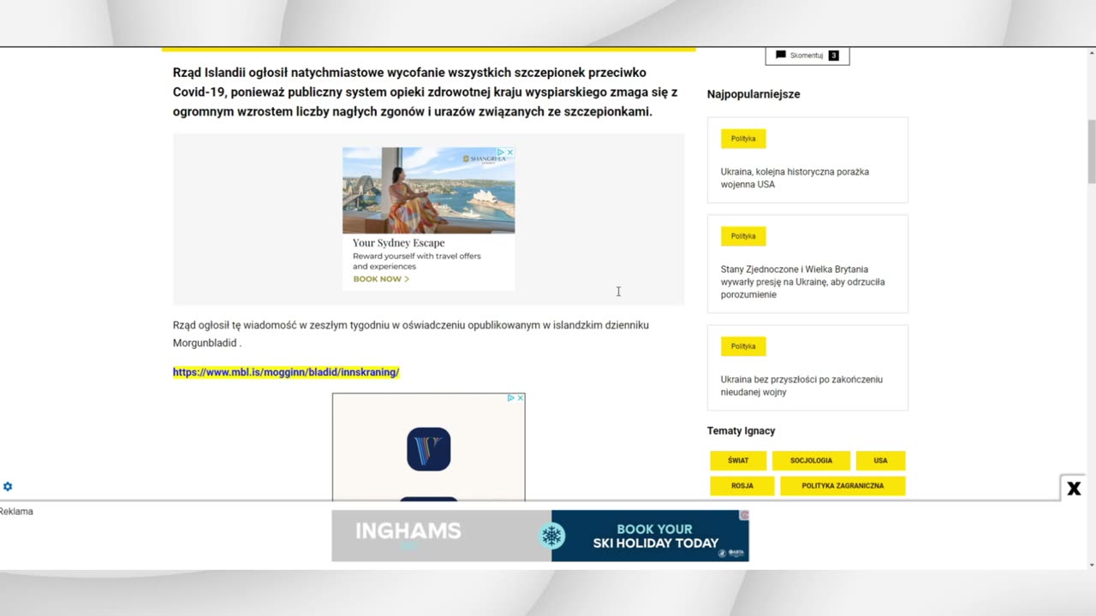Click the Polityka tag above the Stany Zjednoczone article

743,236
